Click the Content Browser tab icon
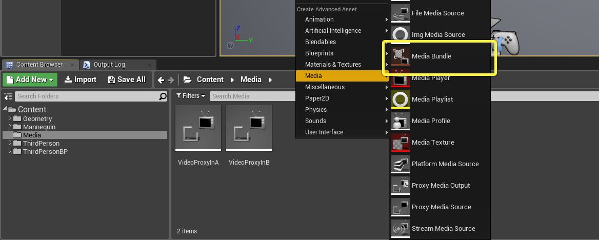 [x=10, y=65]
